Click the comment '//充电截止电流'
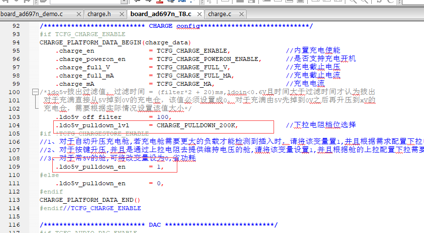 [x=313, y=76]
